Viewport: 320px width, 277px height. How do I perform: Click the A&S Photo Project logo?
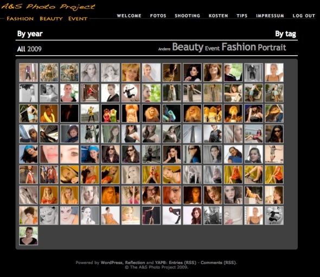click(48, 6)
